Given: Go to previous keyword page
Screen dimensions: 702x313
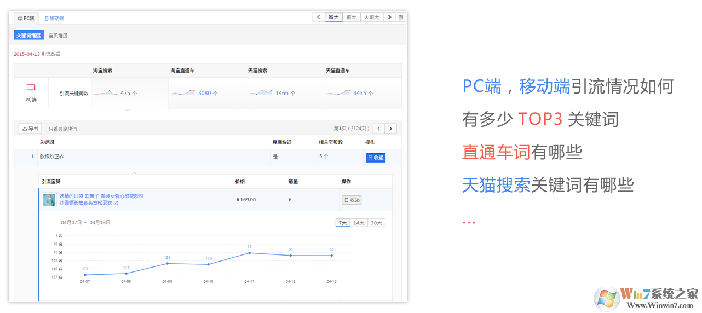Looking at the screenshot, I should click(378, 129).
